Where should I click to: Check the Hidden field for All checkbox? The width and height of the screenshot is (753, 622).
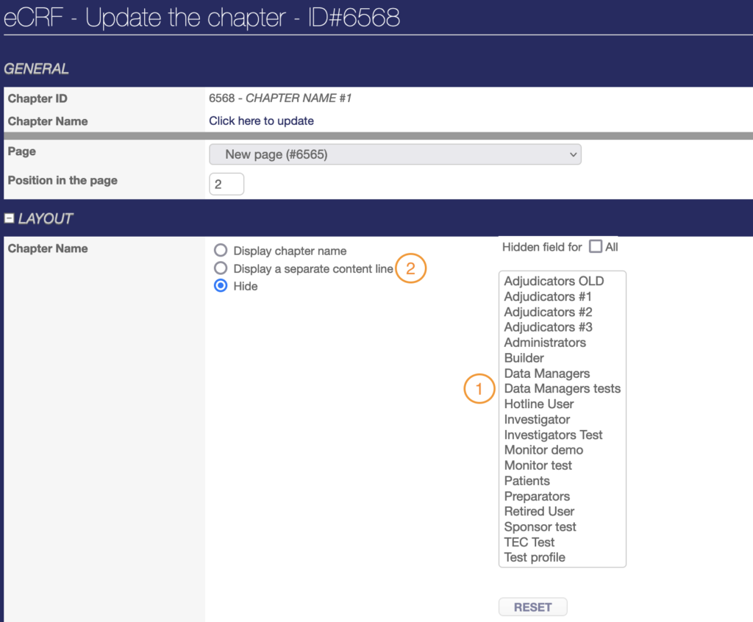(596, 247)
